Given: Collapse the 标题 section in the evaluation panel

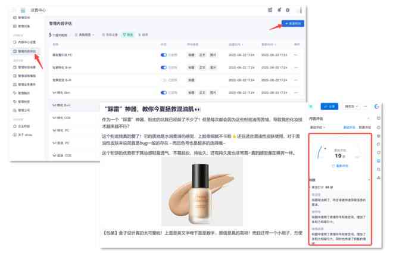Looking at the screenshot, I should [369, 180].
